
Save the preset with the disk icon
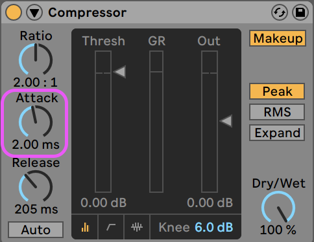point(300,12)
